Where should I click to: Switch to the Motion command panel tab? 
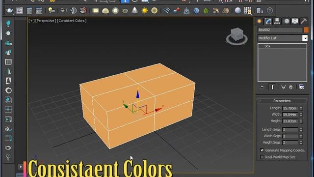[x=287, y=21]
